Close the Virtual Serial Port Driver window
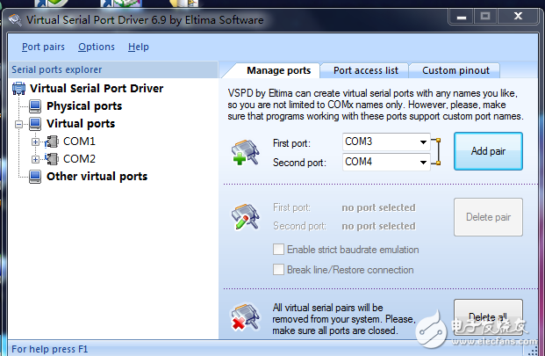Image resolution: width=545 pixels, height=356 pixels. [x=518, y=17]
